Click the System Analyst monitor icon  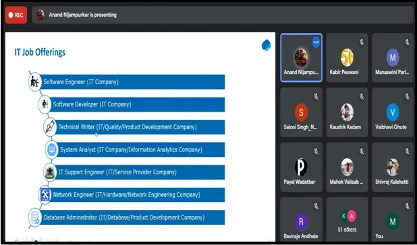click(52, 149)
